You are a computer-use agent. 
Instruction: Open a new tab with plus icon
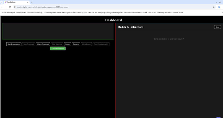click(x=32, y=2)
